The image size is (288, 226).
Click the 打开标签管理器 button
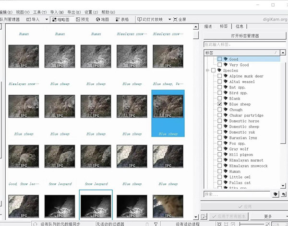[x=245, y=36]
